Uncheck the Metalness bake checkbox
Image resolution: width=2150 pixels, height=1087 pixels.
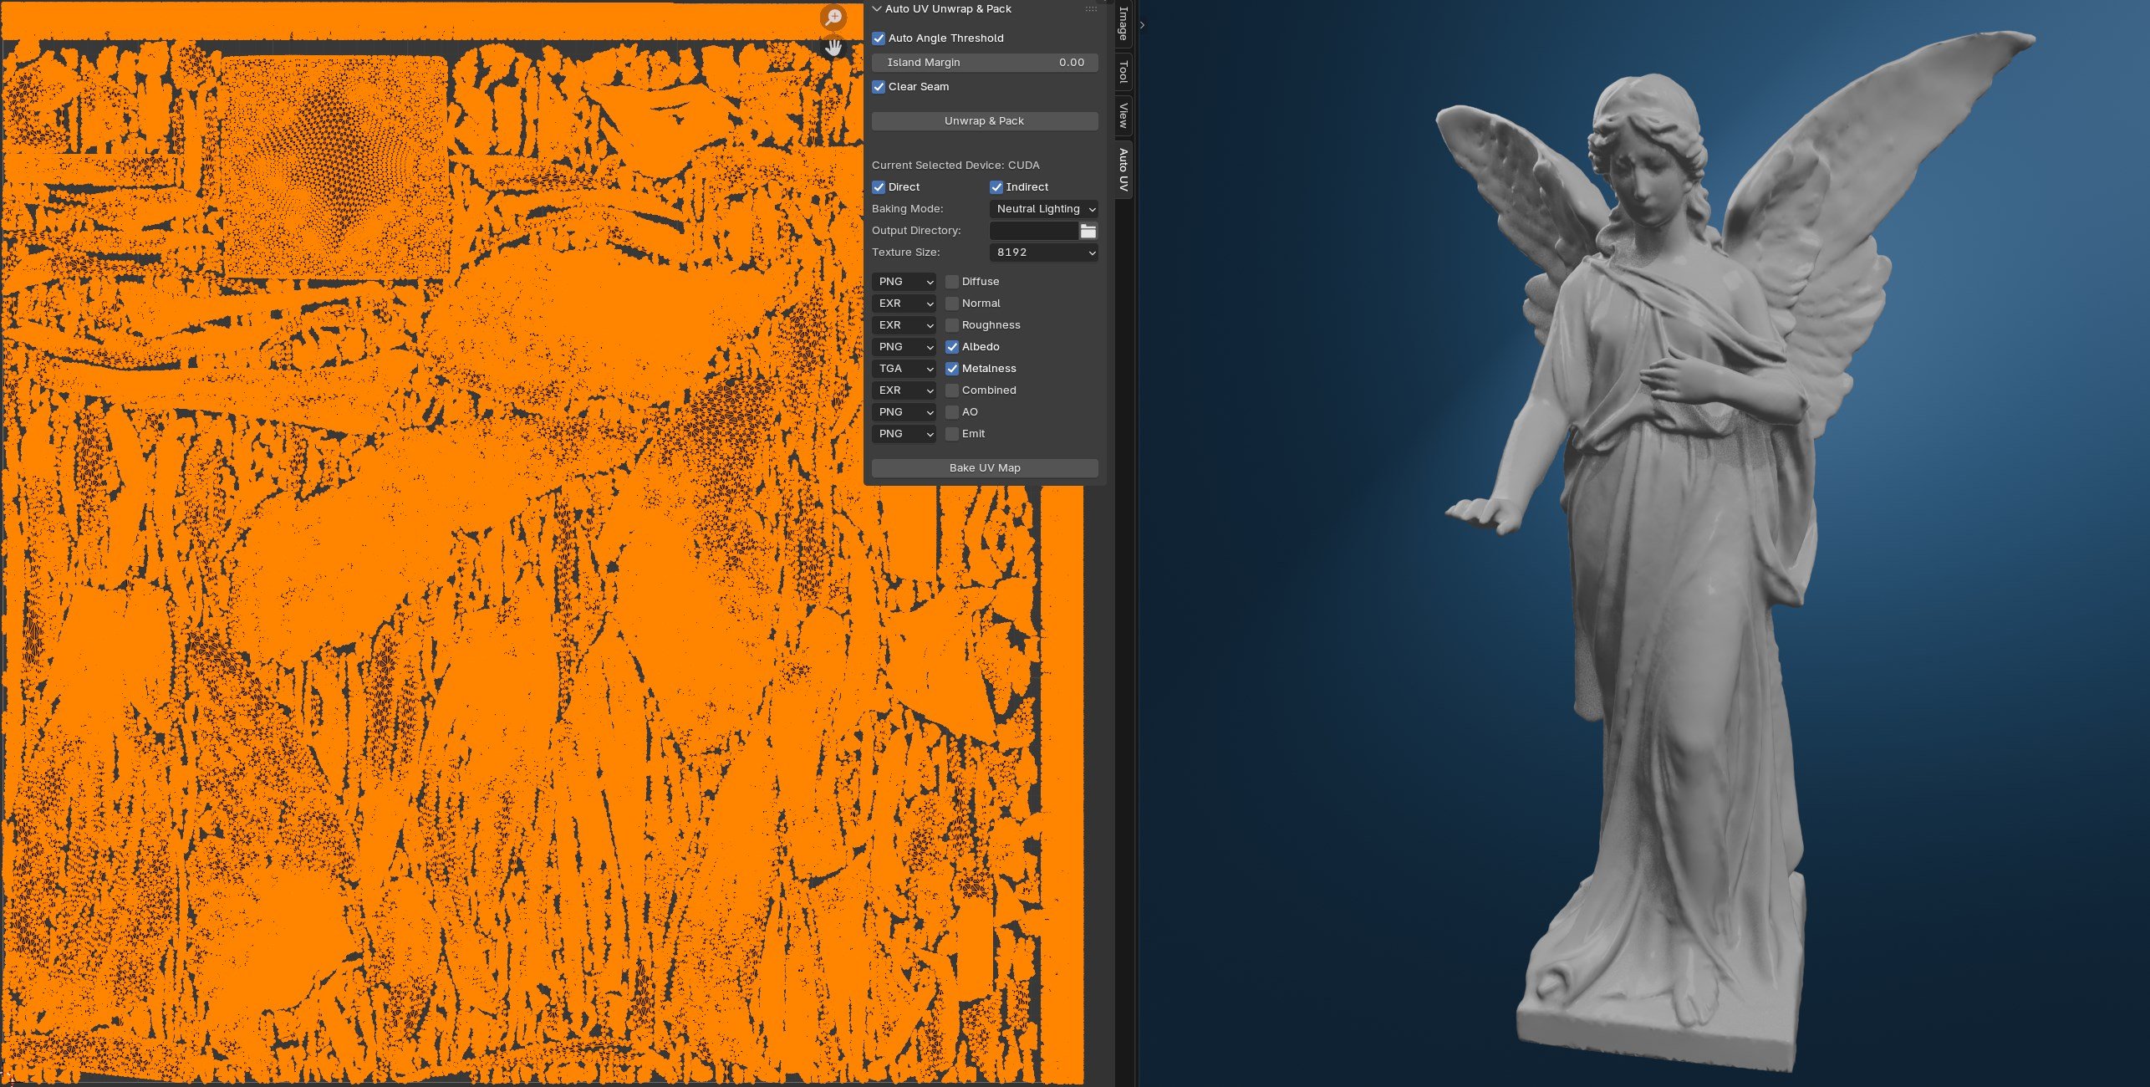(x=952, y=369)
